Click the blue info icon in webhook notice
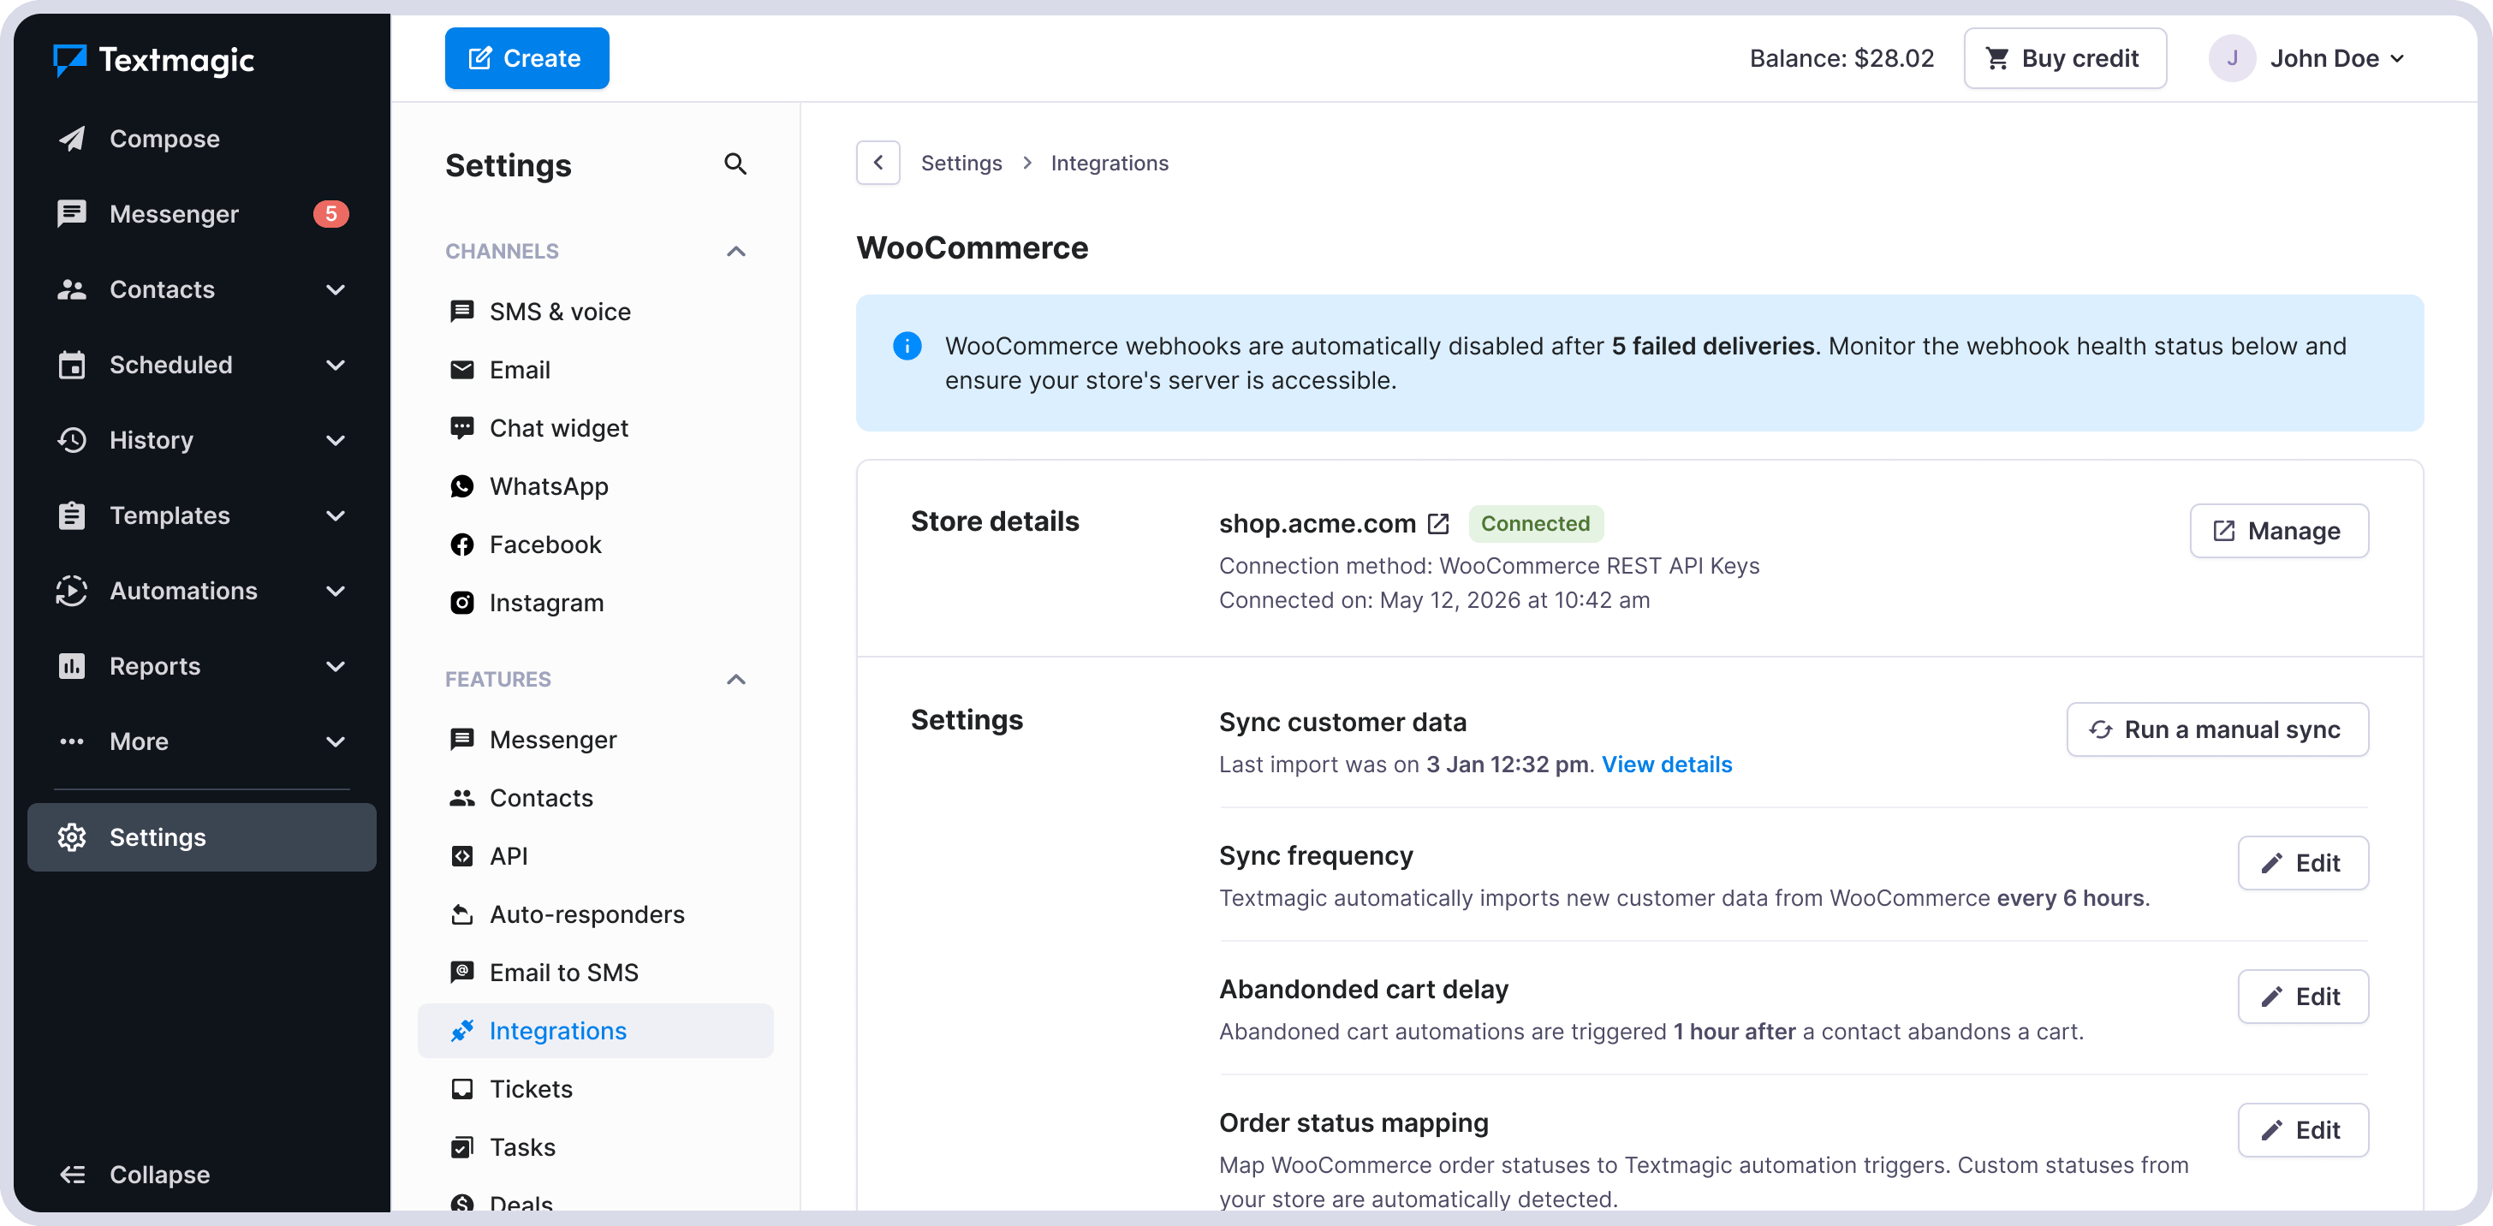Screen dimensions: 2493x1226 907,345
